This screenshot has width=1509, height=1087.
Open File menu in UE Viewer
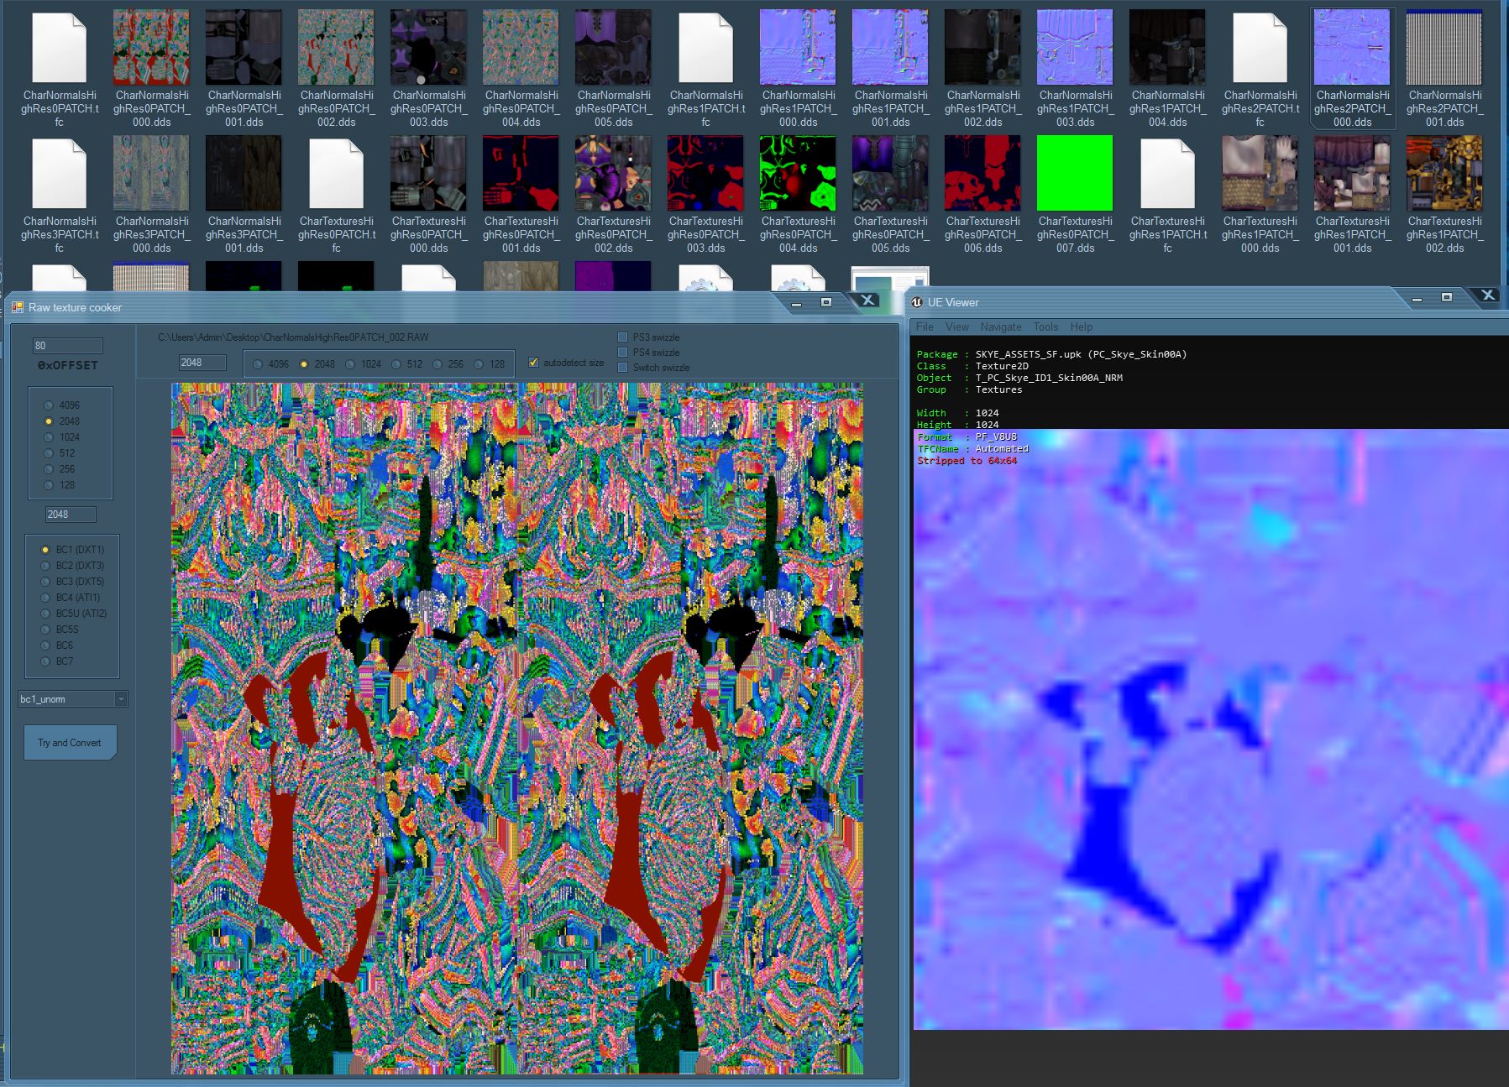pos(925,327)
